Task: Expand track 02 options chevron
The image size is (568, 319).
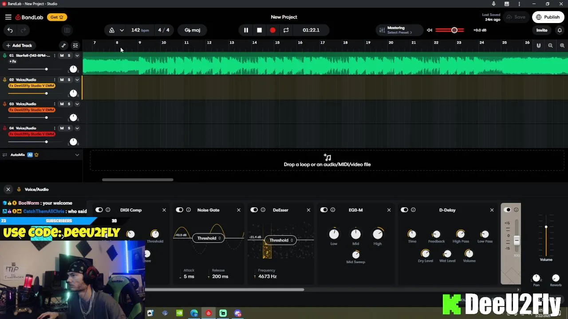Action: [77, 80]
